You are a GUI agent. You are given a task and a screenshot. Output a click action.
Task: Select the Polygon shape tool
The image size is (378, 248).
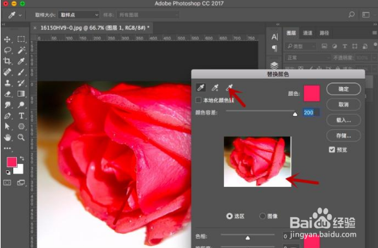coord(21,126)
